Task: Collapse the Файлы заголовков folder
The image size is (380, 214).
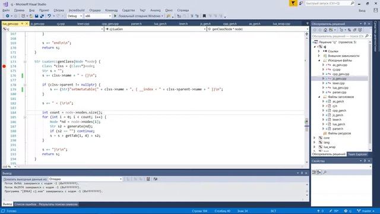Action: 319,97
